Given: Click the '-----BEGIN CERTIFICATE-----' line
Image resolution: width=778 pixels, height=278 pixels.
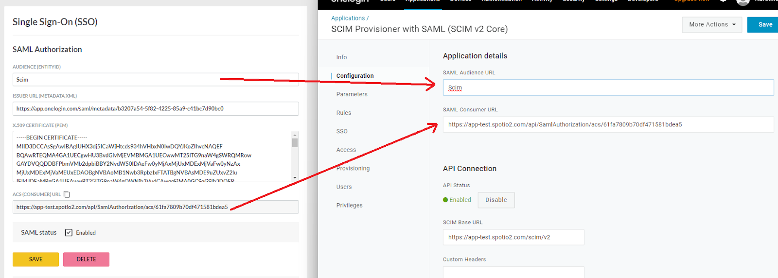Looking at the screenshot, I should click(52, 138).
